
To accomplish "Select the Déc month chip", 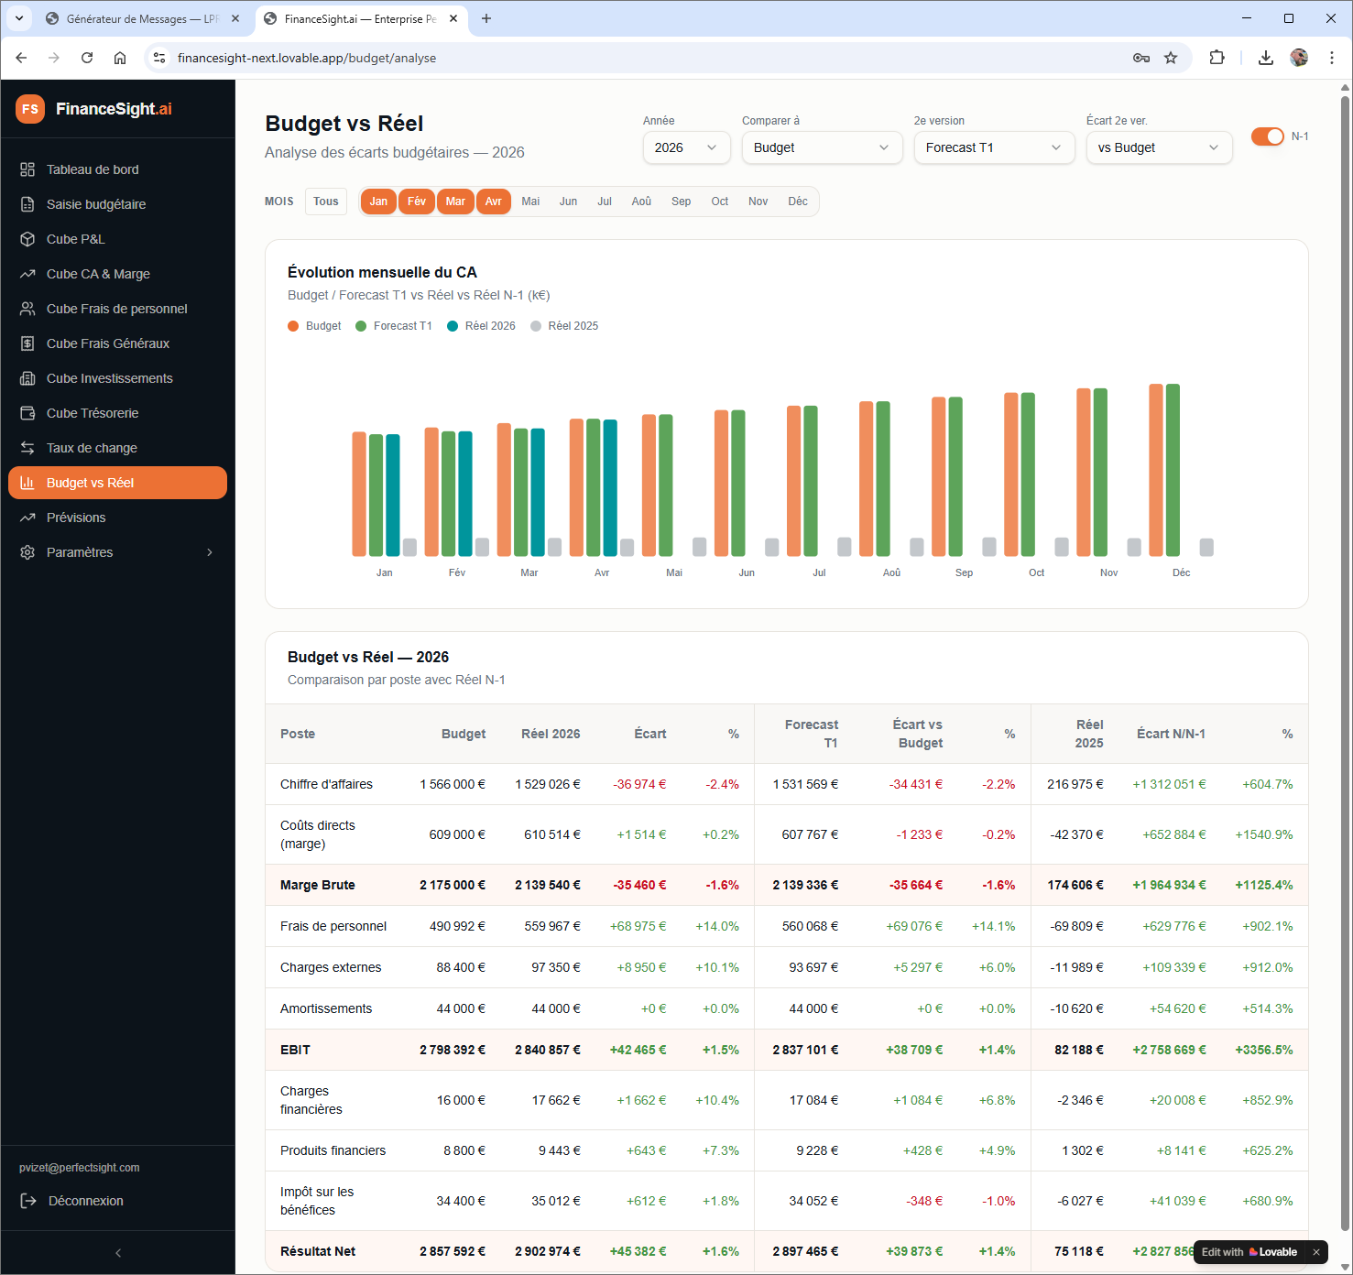I will click(x=798, y=202).
